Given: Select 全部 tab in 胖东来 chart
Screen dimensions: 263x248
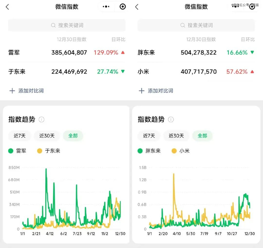Looking at the screenshot, I should [202, 136].
